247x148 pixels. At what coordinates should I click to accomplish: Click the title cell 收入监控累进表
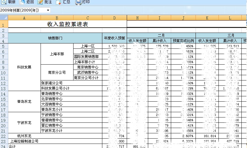coord(67,24)
